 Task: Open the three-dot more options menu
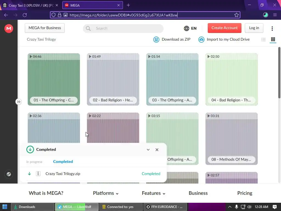(272, 29)
